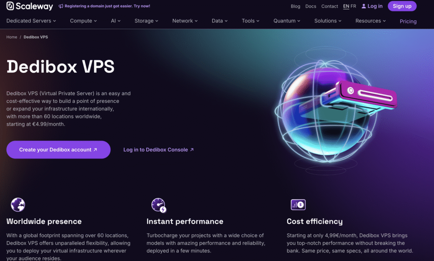Click the megaphone announcement icon
The width and height of the screenshot is (434, 261).
(x=60, y=5)
